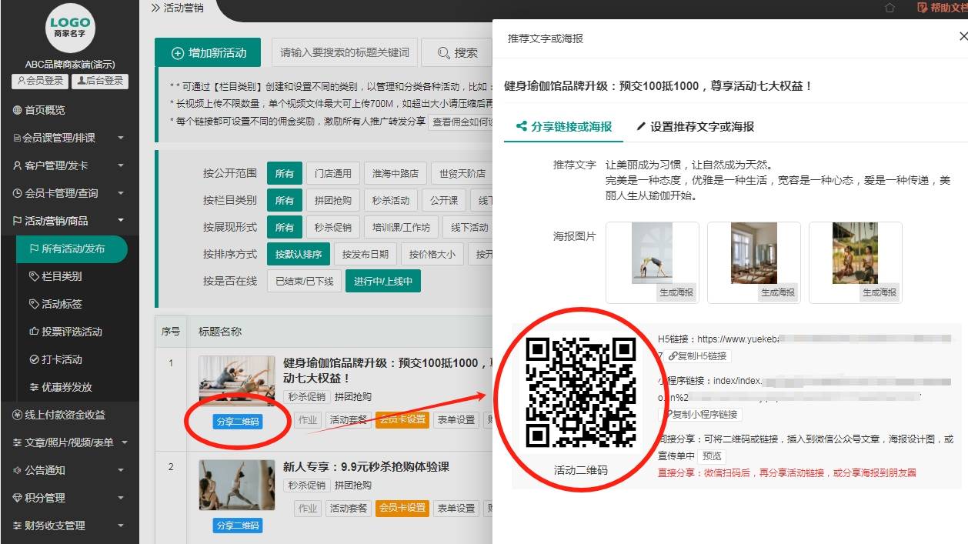Switch to the 分享链接或海报 tab

click(x=564, y=127)
